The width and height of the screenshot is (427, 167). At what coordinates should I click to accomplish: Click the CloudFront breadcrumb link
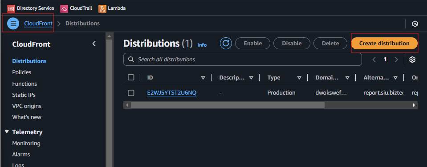point(38,24)
